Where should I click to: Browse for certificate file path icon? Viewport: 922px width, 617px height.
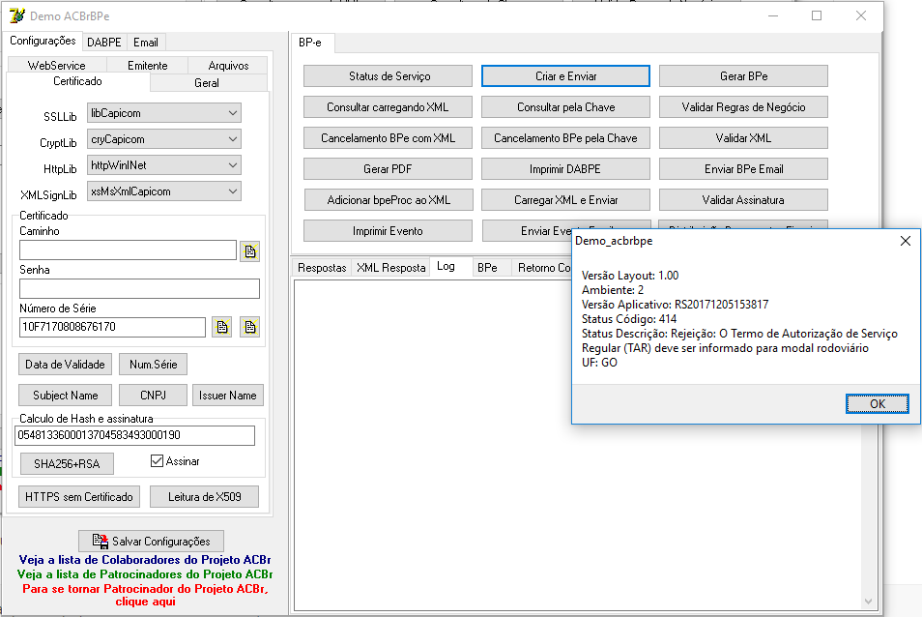(x=250, y=251)
